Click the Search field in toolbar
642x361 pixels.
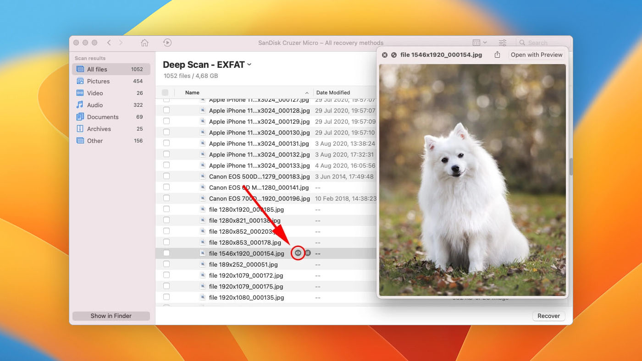(541, 43)
